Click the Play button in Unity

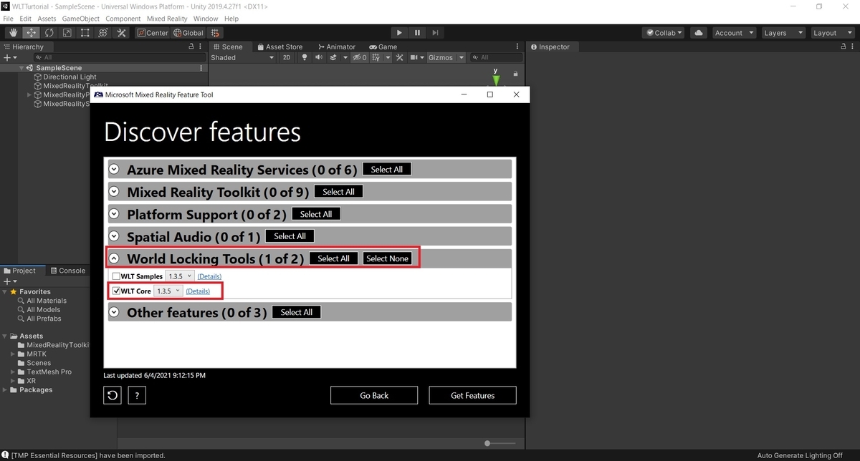(399, 33)
